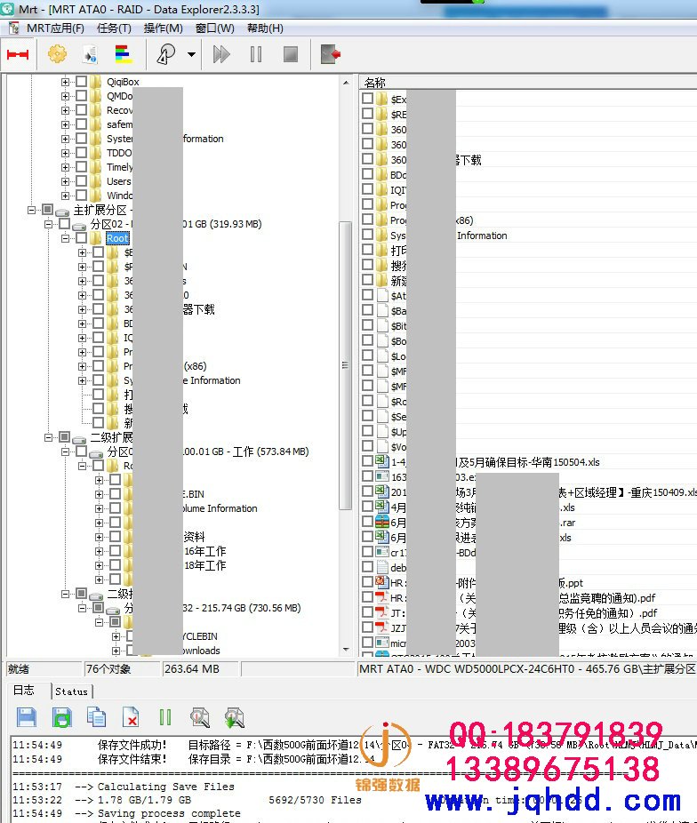
Task: Click the green pause log icon
Action: click(x=165, y=717)
